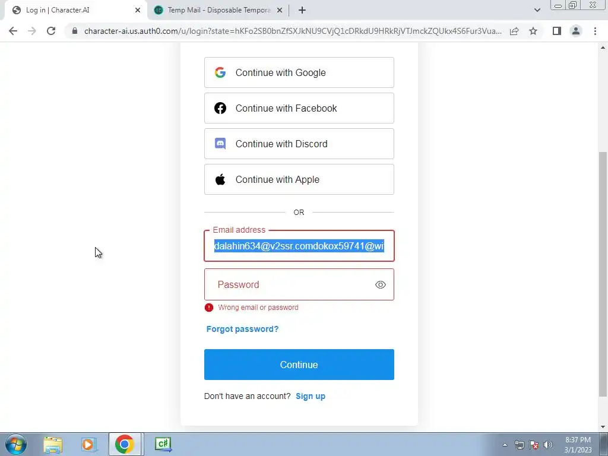This screenshot has width=608, height=456.
Task: Click the page vertical scrollbar thumb
Action: click(603, 274)
